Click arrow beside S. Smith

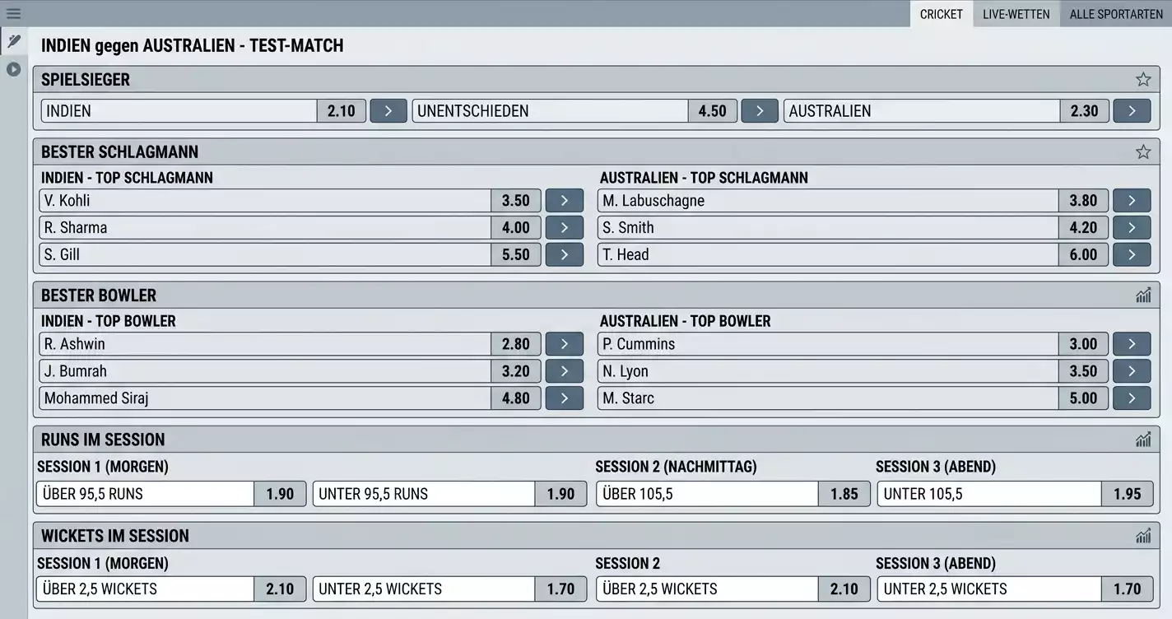tap(1132, 228)
